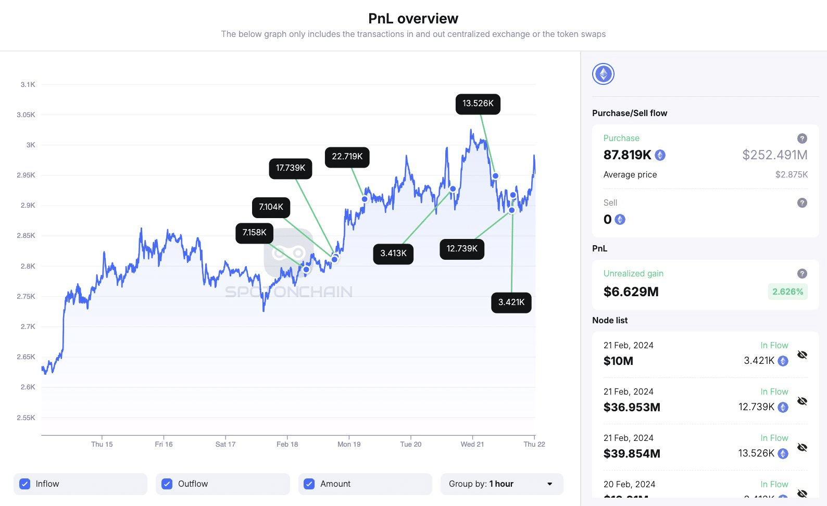This screenshot has height=506, width=827.
Task: Select the 2.626% gain badge
Action: coord(787,292)
